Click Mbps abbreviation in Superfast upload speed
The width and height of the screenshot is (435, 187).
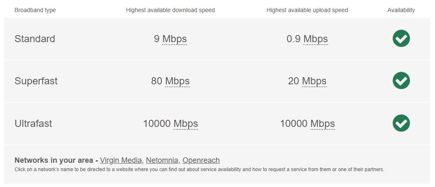(314, 81)
